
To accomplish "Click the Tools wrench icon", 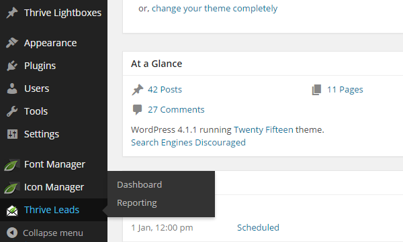I will pyautogui.click(x=12, y=111).
